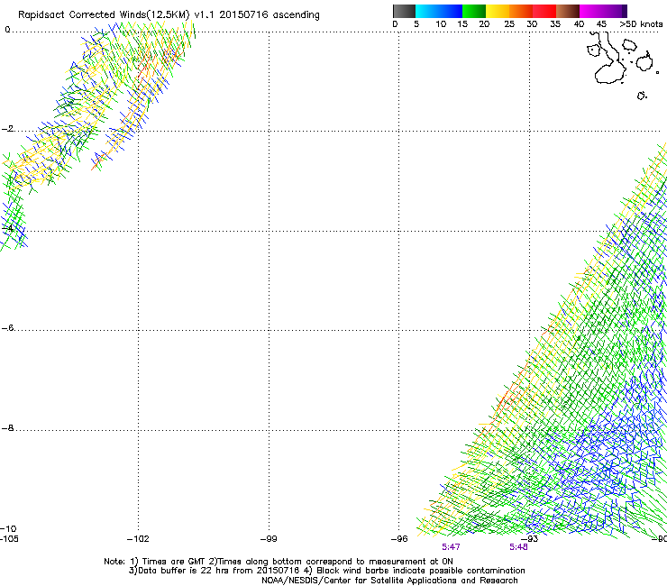Click the '40' legend tick label
667x586 pixels.
click(579, 24)
